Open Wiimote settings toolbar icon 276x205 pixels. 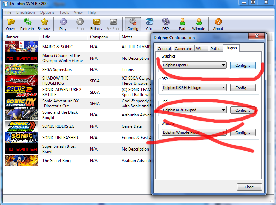(199, 24)
